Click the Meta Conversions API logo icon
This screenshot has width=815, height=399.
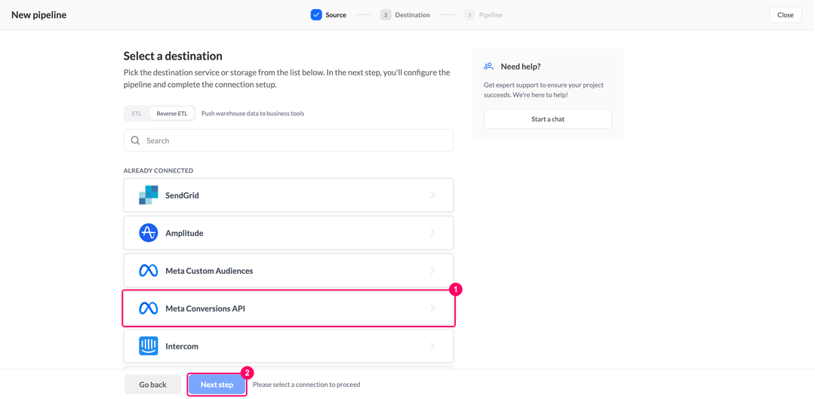148,308
